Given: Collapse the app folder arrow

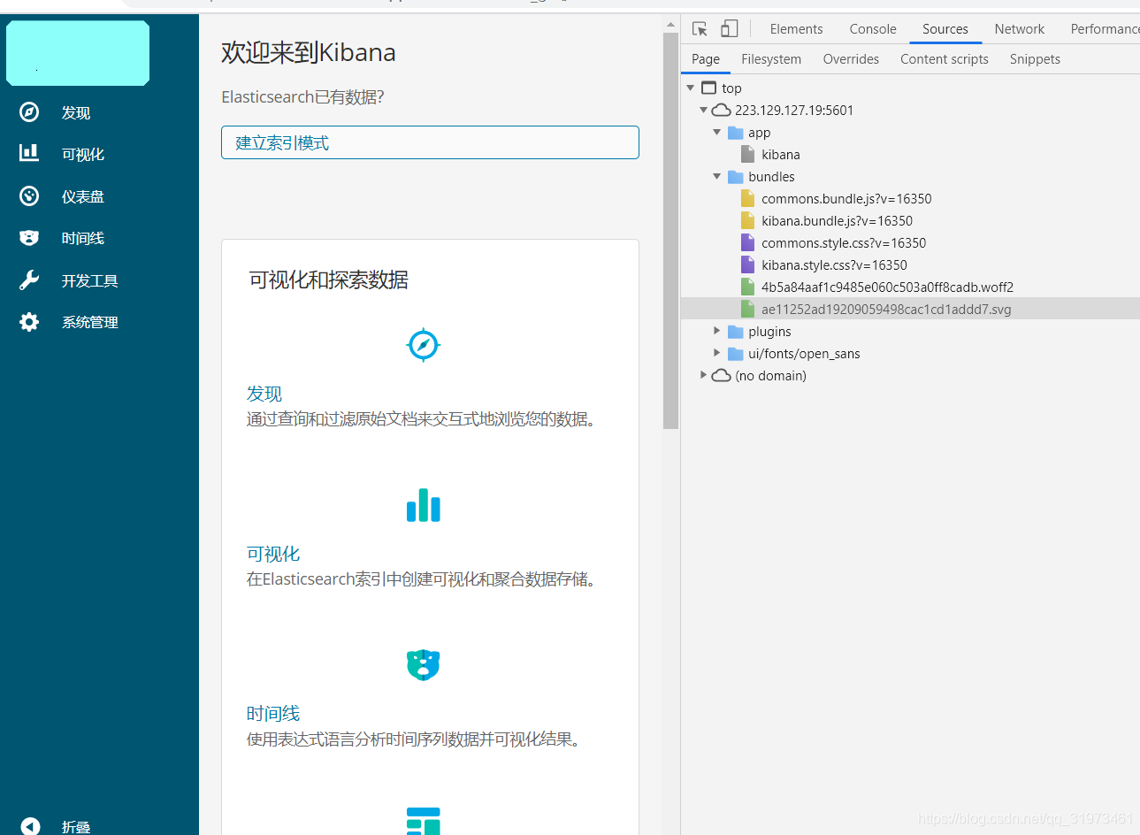Looking at the screenshot, I should pos(717,132).
